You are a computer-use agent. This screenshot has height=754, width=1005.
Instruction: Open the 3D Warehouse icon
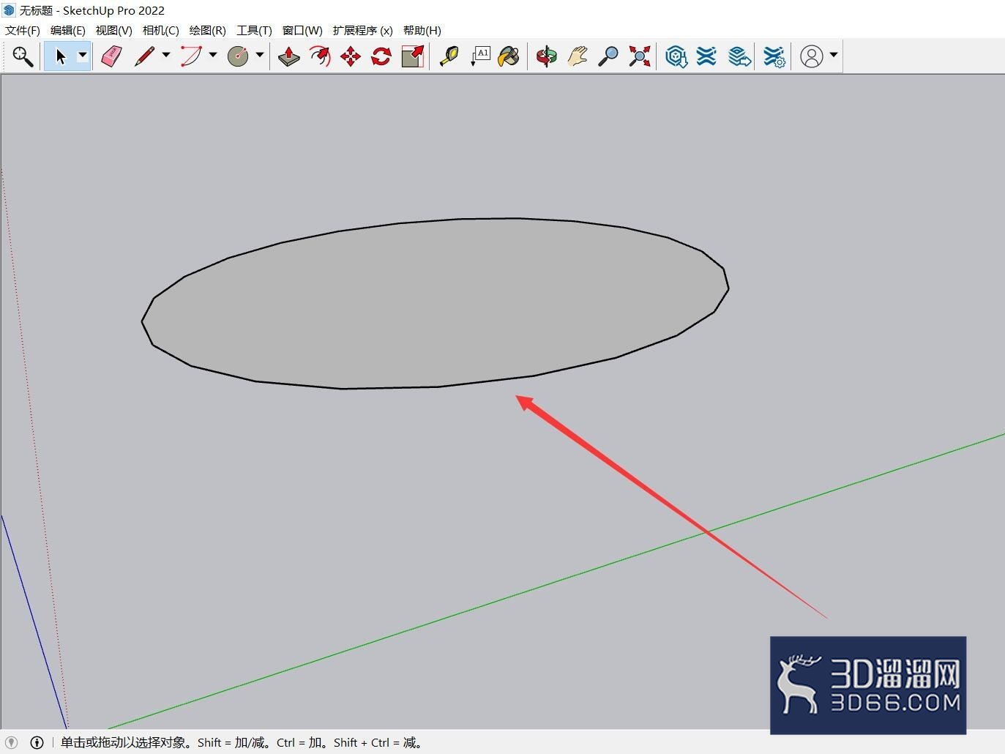pos(676,56)
